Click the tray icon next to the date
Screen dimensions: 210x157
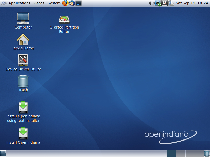(x=171, y=3)
